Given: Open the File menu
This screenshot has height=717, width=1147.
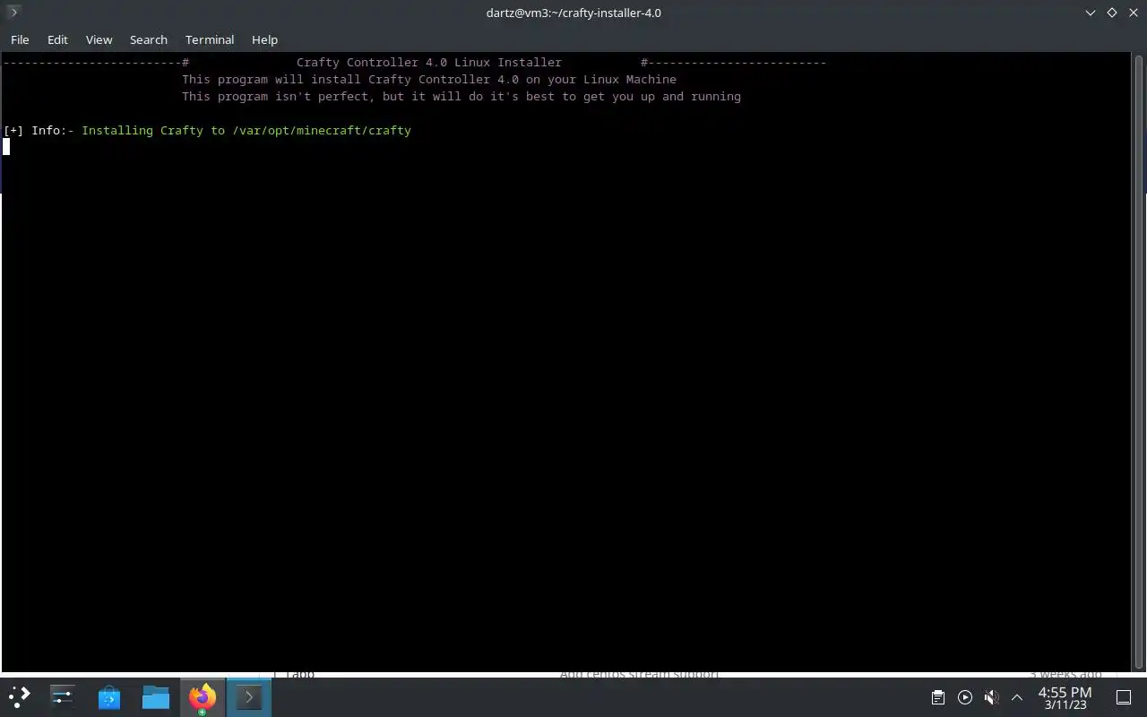Looking at the screenshot, I should point(20,39).
